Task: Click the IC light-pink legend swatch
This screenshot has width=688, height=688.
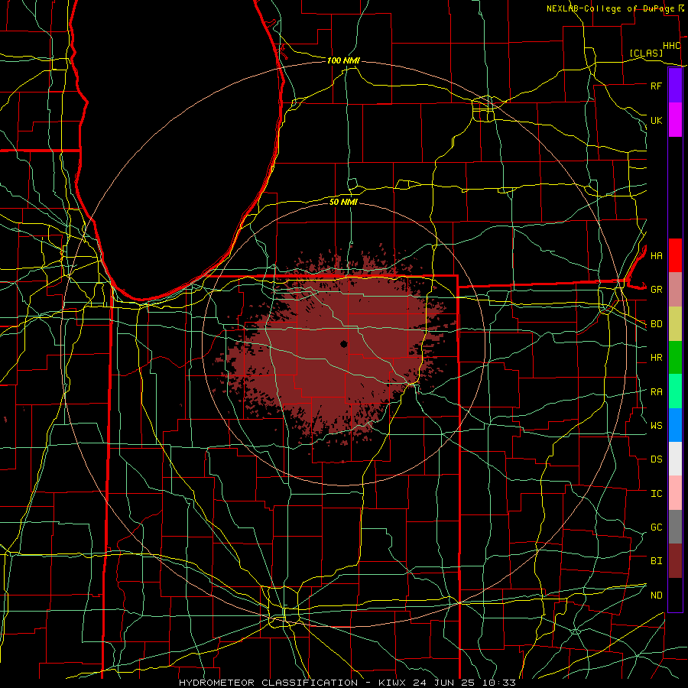Action: 675,493
